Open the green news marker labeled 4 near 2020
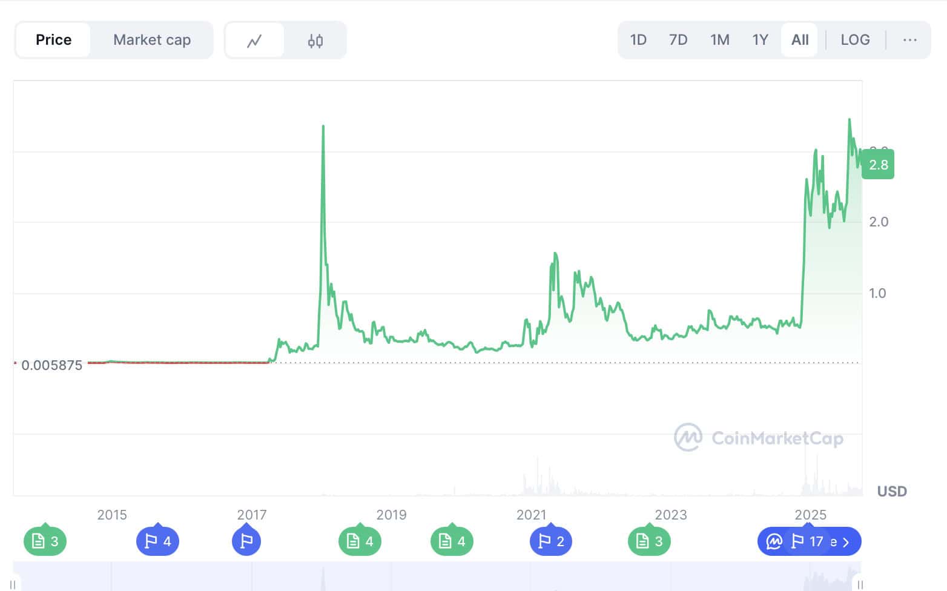 coord(452,541)
